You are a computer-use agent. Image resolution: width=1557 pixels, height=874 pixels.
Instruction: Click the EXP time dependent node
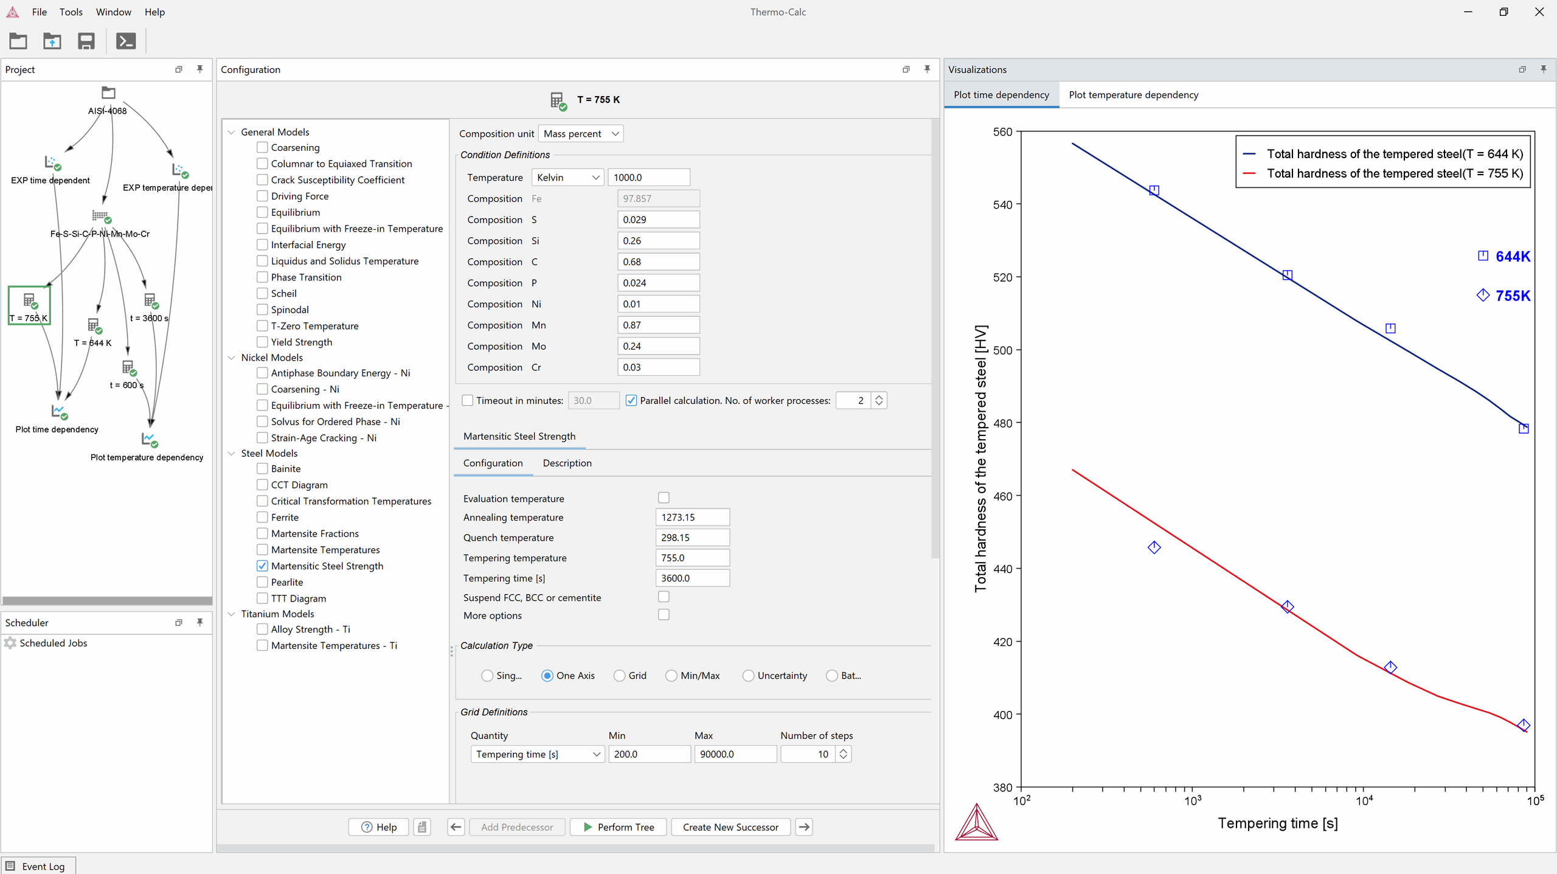(x=52, y=162)
